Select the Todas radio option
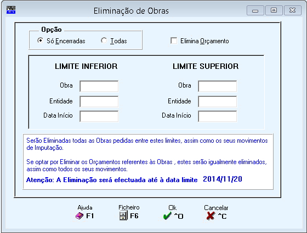307x233 pixels. tap(104, 40)
